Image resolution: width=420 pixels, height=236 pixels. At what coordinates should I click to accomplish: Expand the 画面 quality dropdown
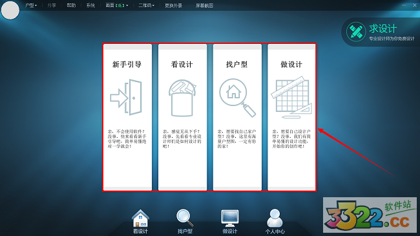click(117, 5)
